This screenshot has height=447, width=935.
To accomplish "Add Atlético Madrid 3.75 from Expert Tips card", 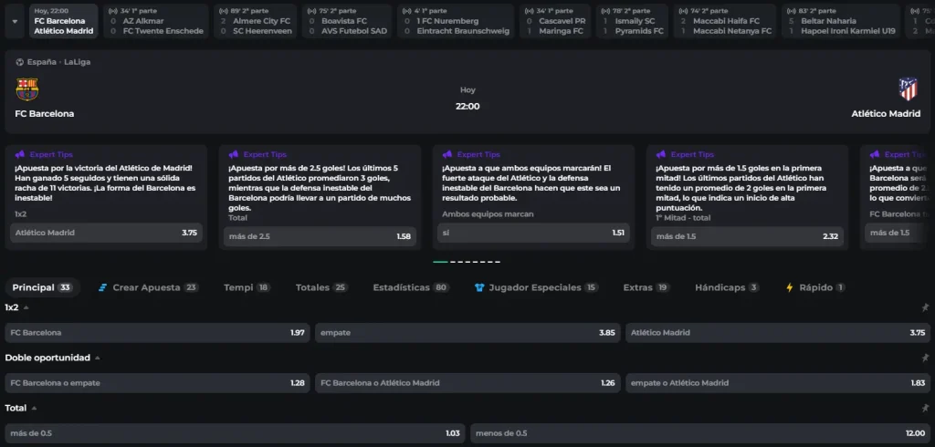I will click(x=106, y=233).
